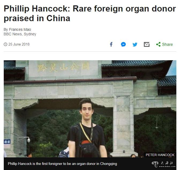
Task: Click the 大西北 watermark text
Action: point(167,163)
